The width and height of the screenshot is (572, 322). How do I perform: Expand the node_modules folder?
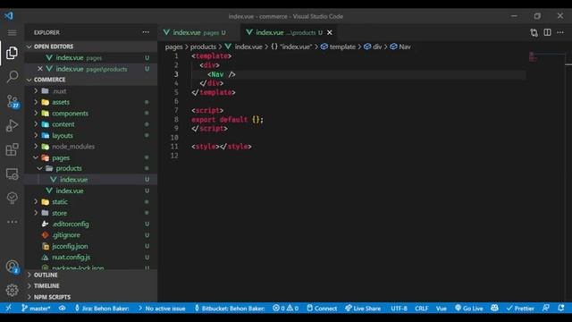pyautogui.click(x=36, y=147)
